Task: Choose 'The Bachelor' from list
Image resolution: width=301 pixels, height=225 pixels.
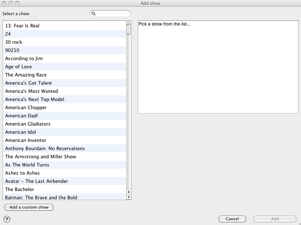Action: pos(65,189)
